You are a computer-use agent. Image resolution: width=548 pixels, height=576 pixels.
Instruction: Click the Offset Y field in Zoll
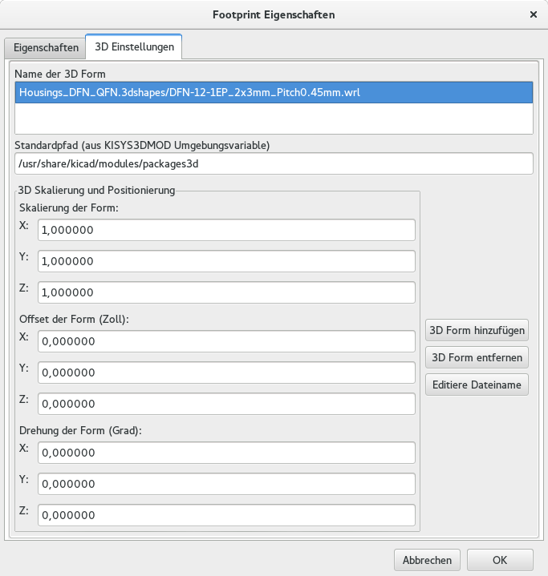[x=226, y=373]
